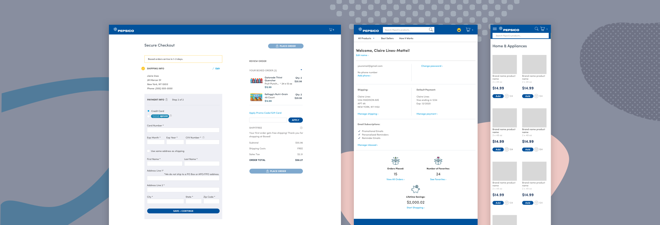660x225 pixels.
Task: Check Use same address as shipping
Action: pos(149,151)
